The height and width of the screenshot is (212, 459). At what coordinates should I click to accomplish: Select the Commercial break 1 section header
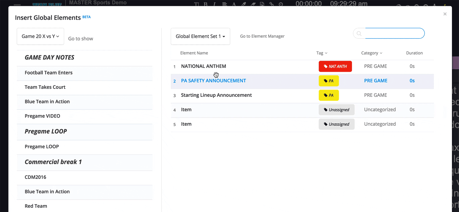pyautogui.click(x=53, y=162)
